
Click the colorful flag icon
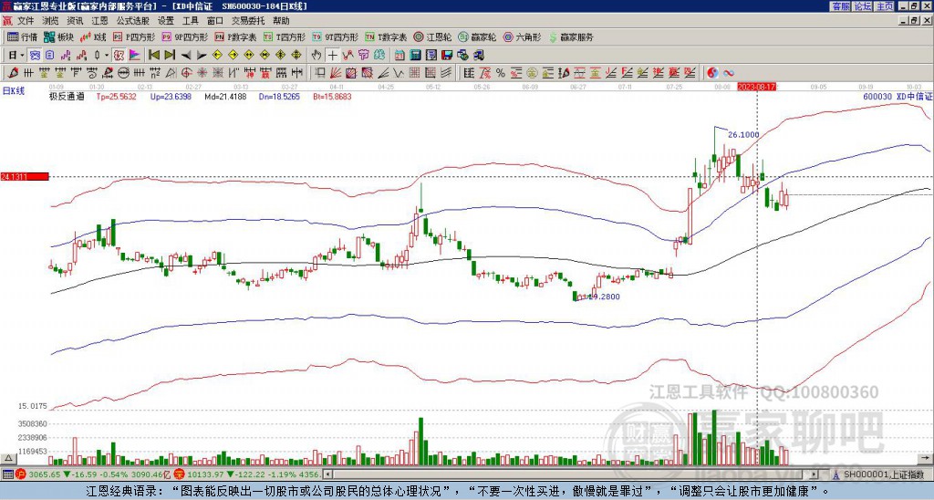click(135, 56)
